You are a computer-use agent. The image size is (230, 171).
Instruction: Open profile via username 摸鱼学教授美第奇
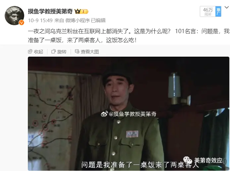click(x=50, y=11)
